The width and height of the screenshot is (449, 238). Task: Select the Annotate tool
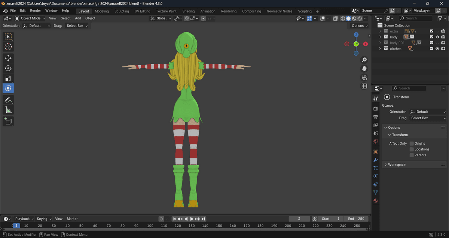pos(8,100)
